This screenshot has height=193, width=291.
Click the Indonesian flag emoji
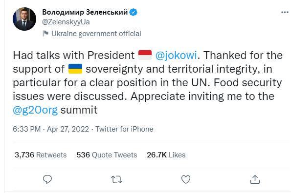tap(145, 55)
